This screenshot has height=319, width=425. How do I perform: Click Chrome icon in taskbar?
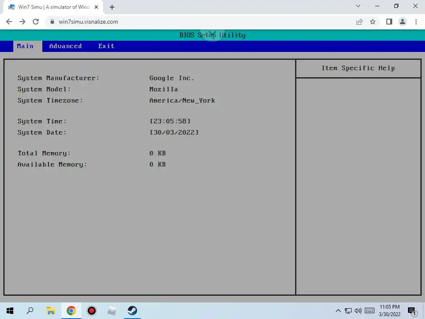coord(71,311)
